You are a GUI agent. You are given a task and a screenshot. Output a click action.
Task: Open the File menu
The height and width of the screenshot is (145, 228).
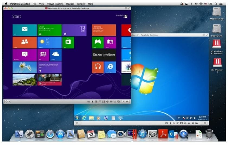(x=34, y=4)
